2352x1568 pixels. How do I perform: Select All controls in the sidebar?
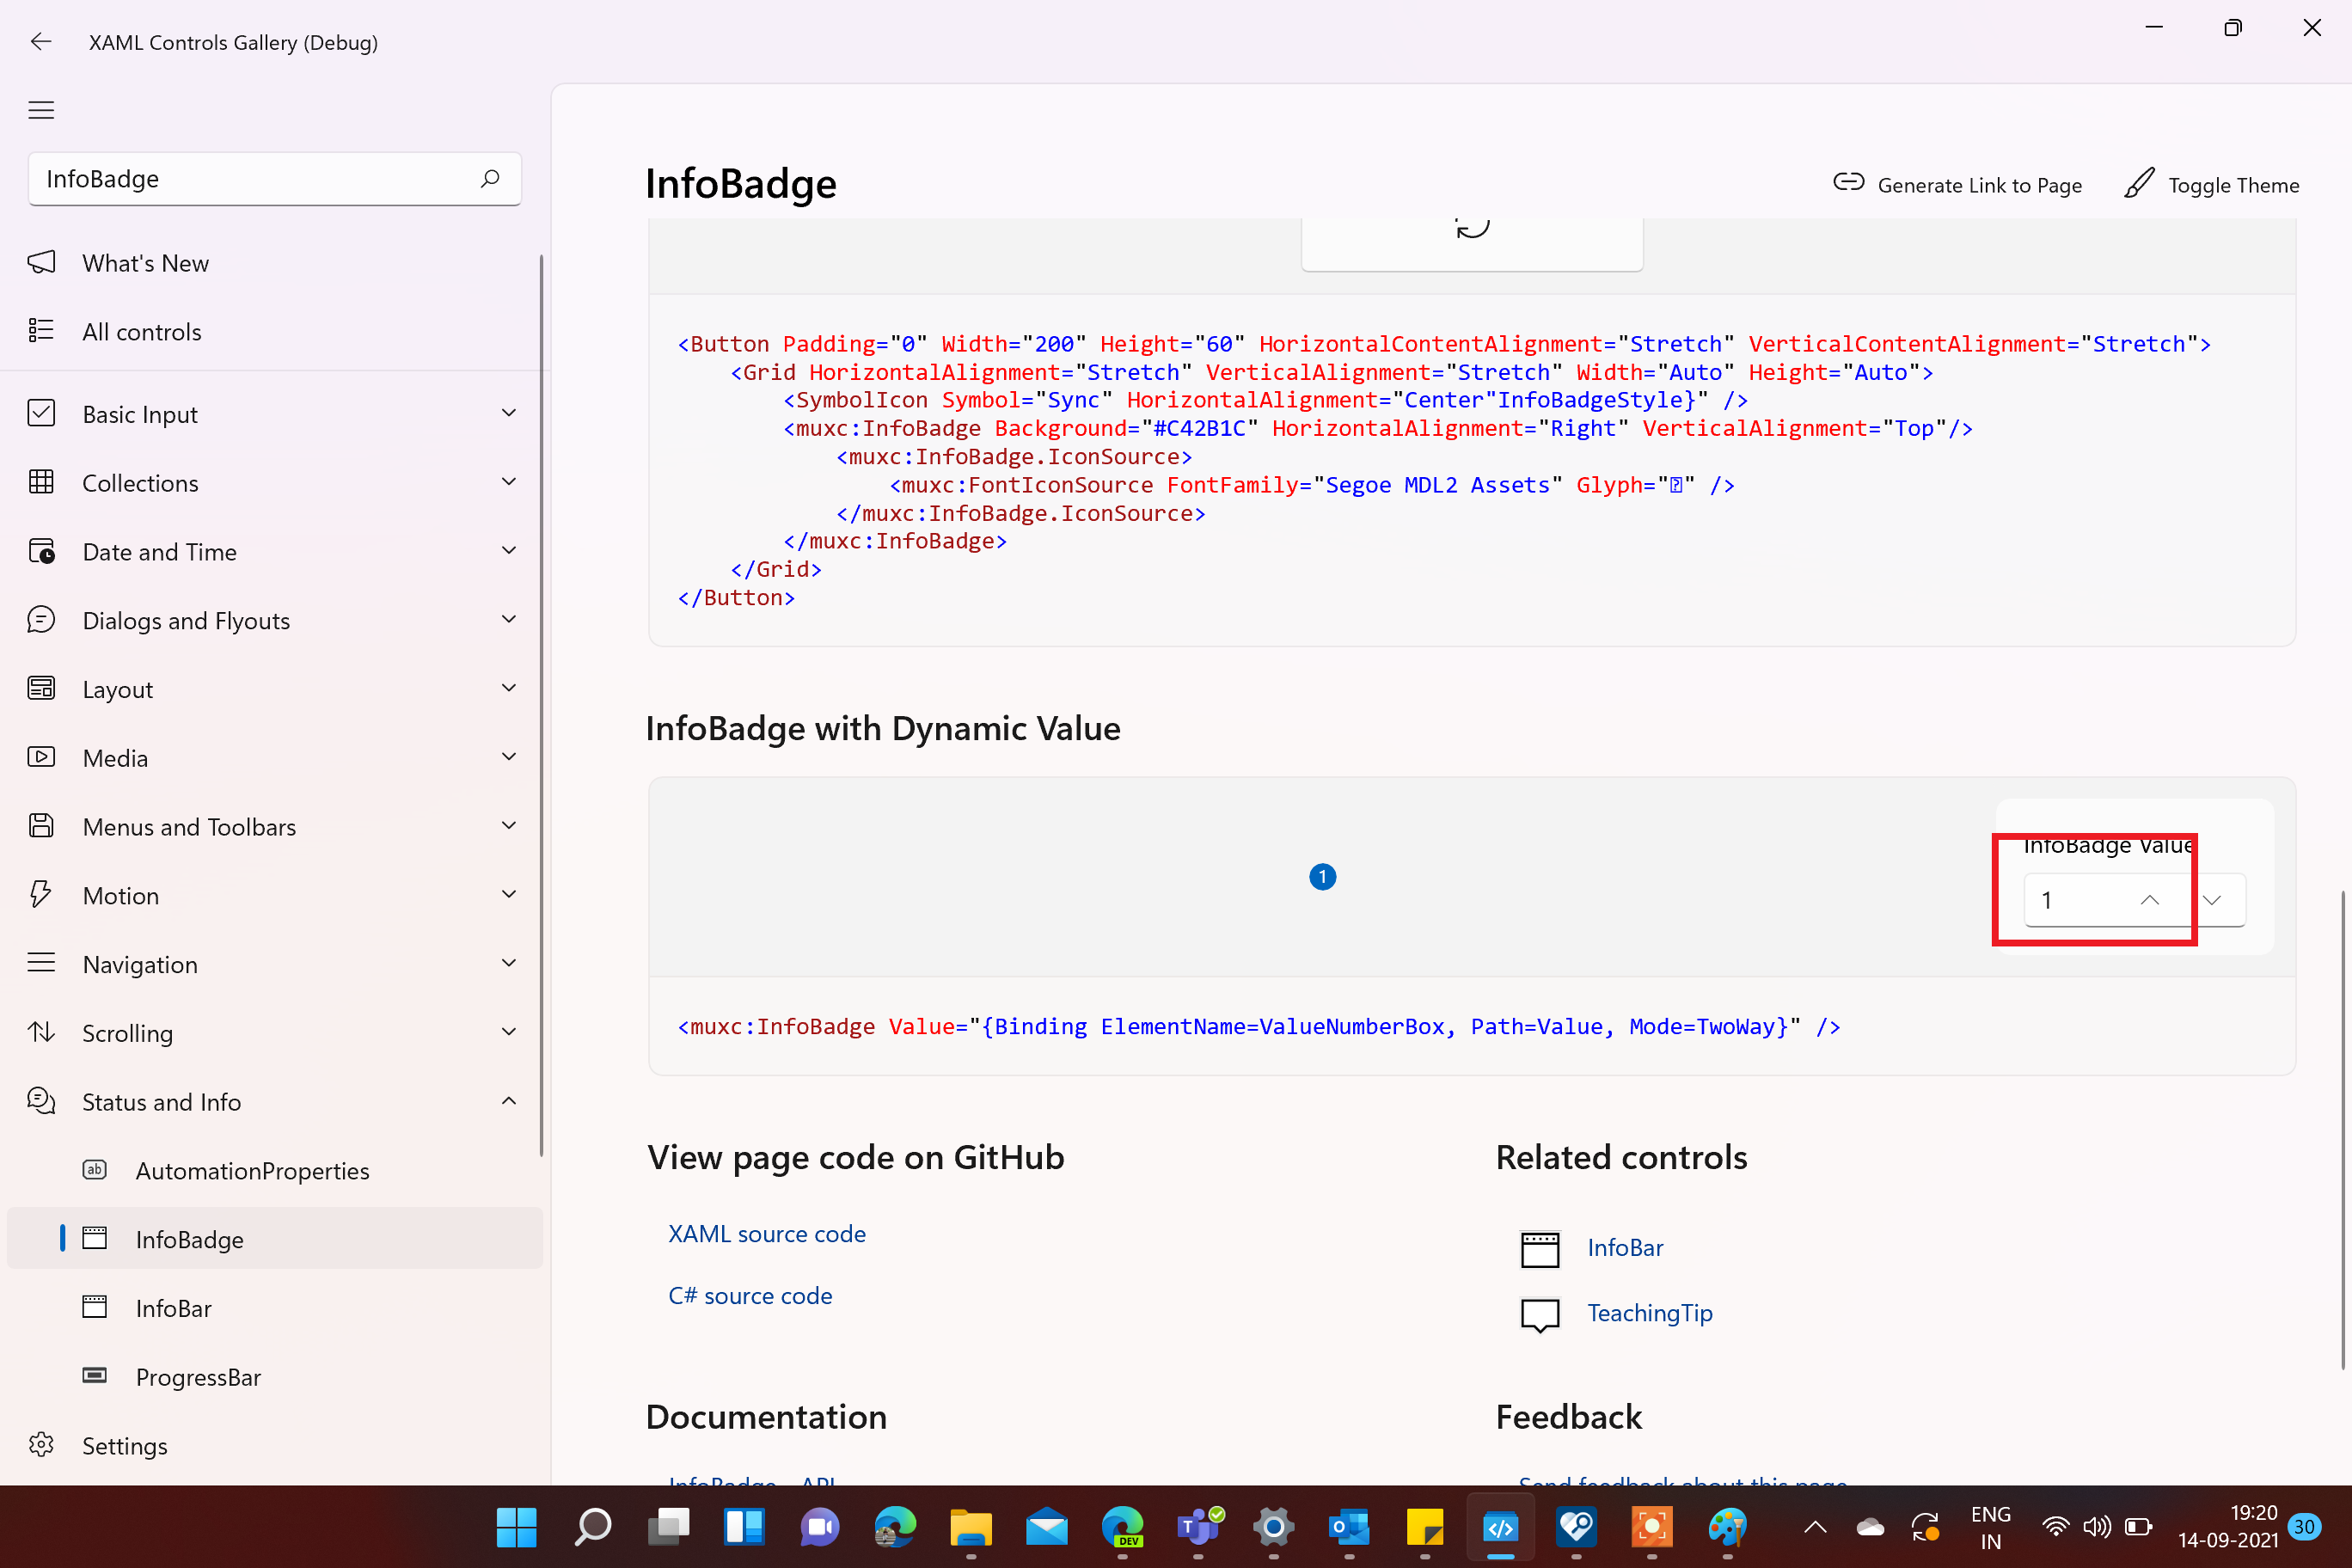(142, 331)
